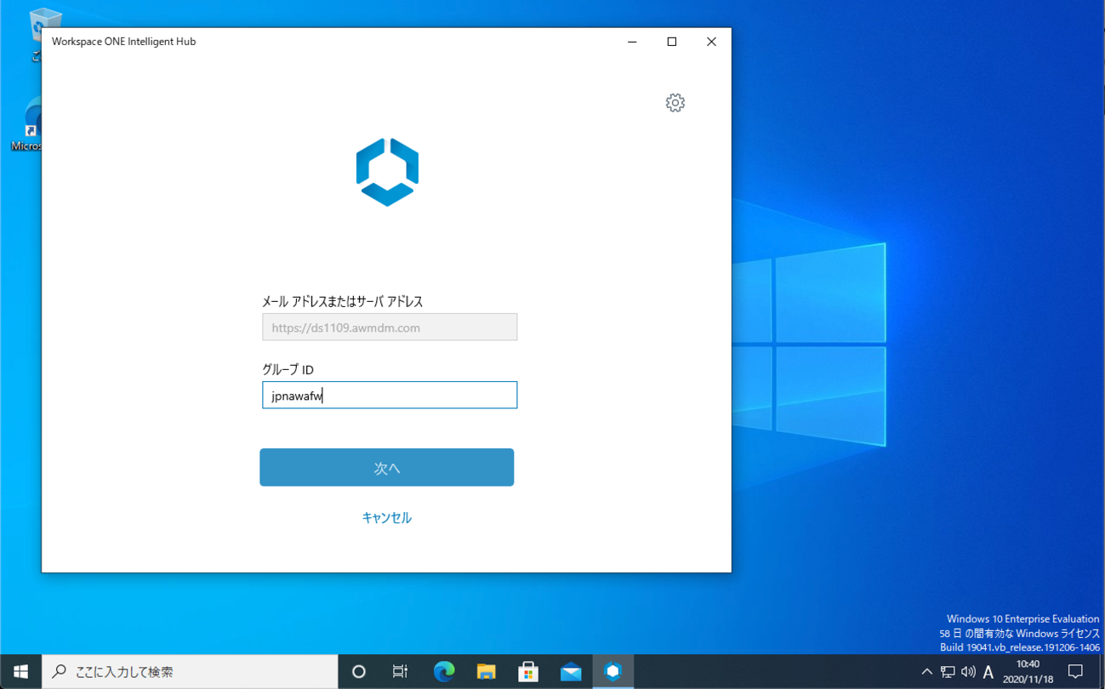Minimize the Intelligent Hub window
This screenshot has width=1105, height=689.
[632, 42]
